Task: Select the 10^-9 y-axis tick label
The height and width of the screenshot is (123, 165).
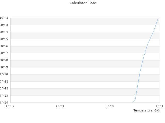Action: 4,67
